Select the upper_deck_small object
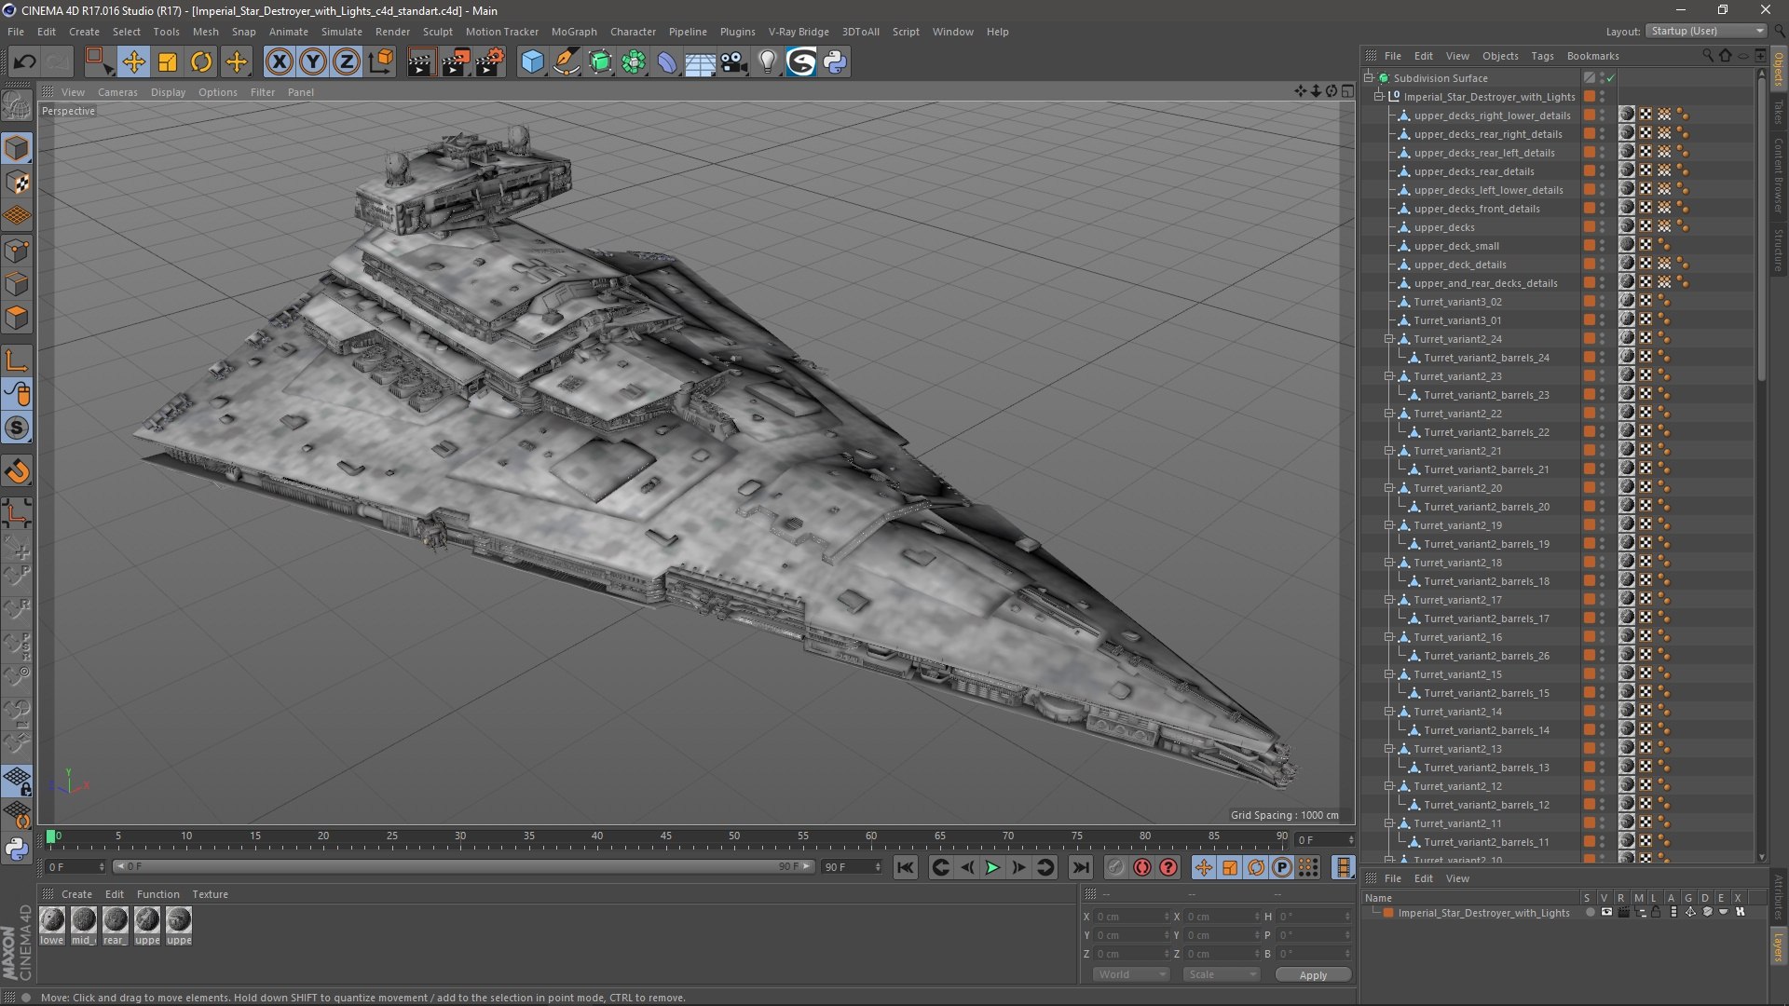 1456,246
